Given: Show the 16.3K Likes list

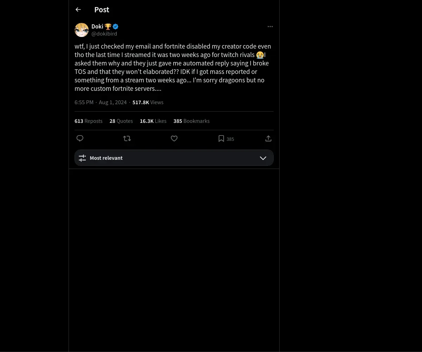Looking at the screenshot, I should pyautogui.click(x=153, y=121).
